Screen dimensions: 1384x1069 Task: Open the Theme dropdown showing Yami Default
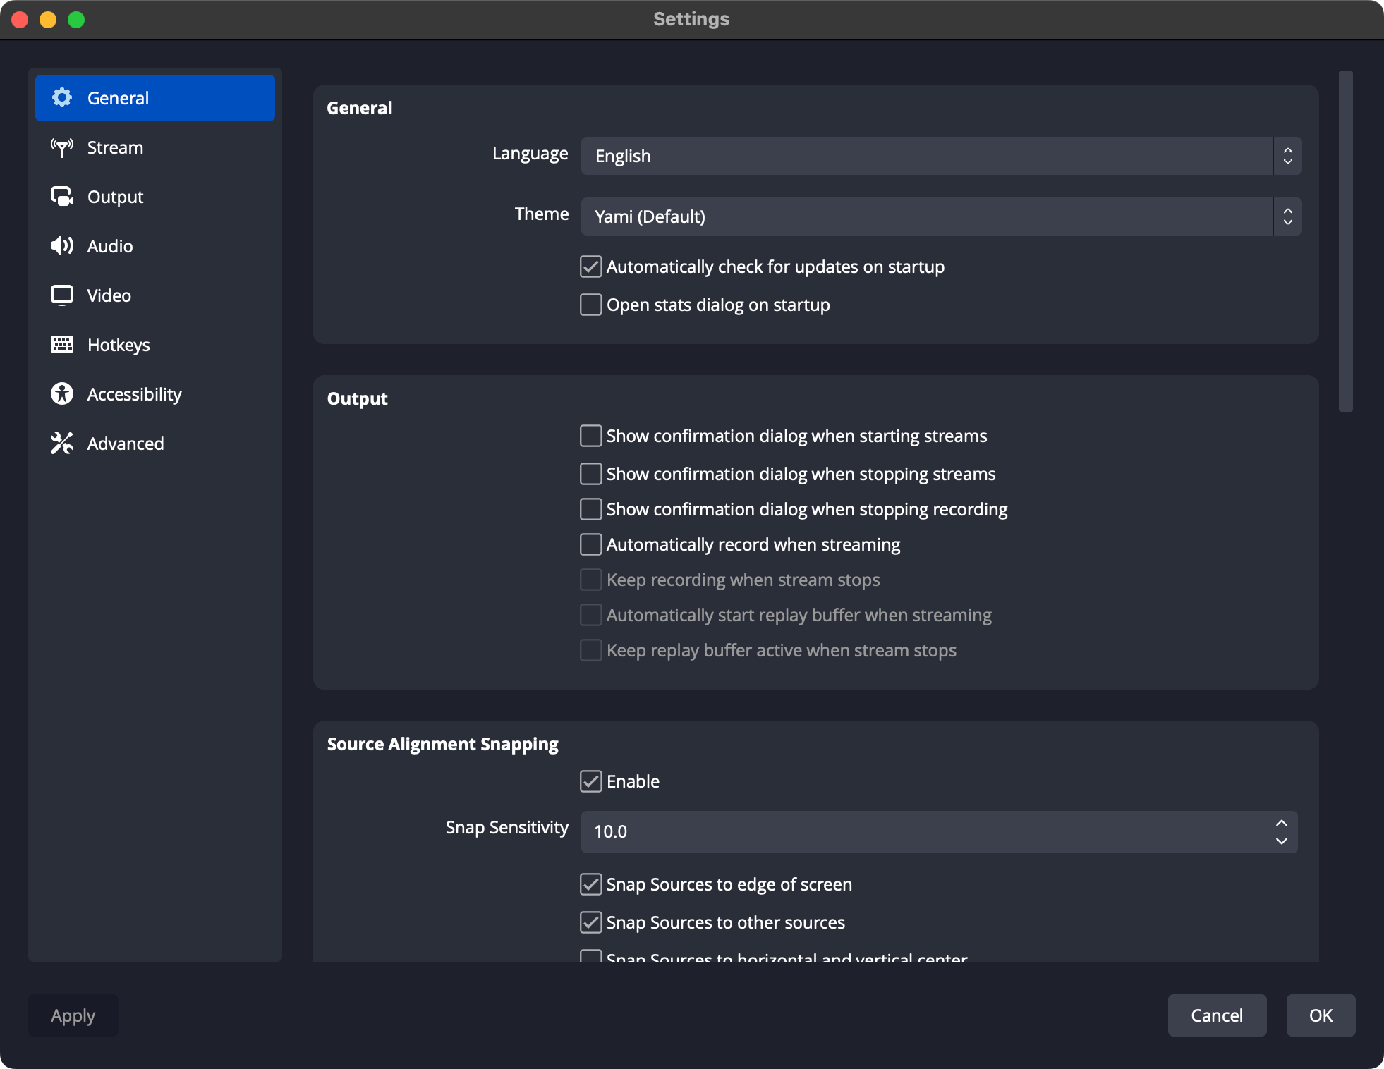click(x=938, y=216)
